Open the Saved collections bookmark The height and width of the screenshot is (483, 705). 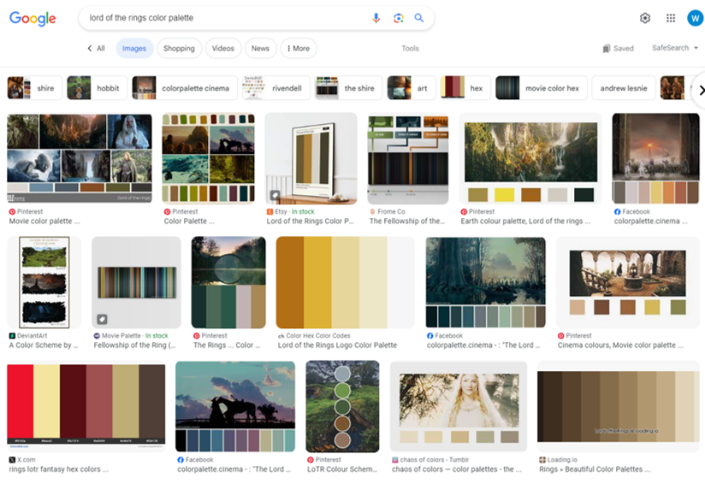[618, 49]
